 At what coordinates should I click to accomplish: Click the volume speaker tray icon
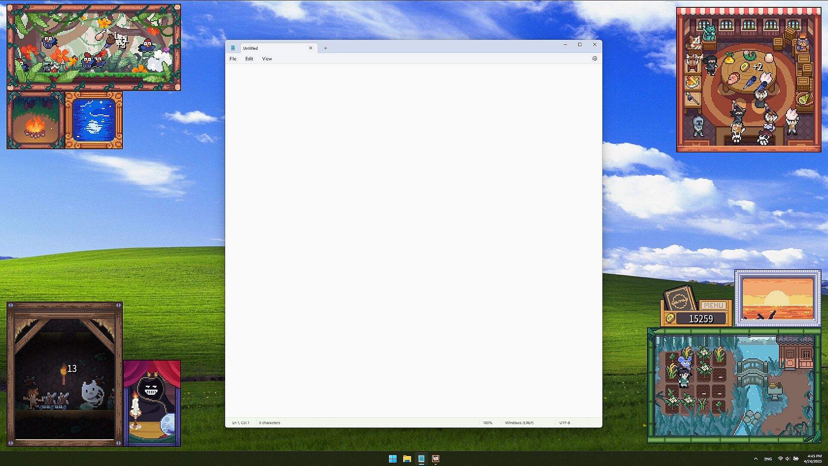tap(787, 459)
